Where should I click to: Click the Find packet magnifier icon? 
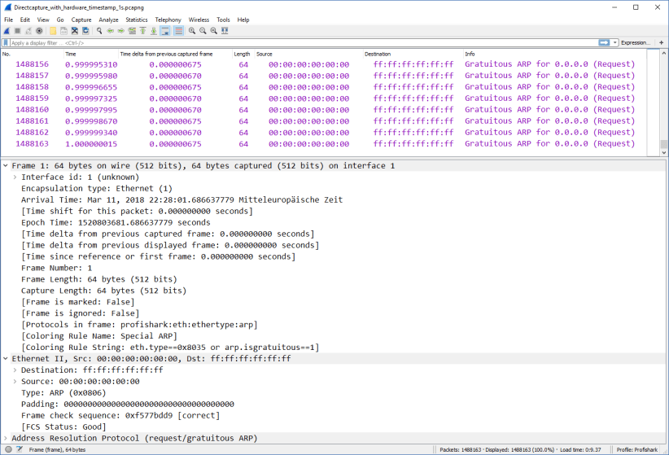click(x=99, y=31)
